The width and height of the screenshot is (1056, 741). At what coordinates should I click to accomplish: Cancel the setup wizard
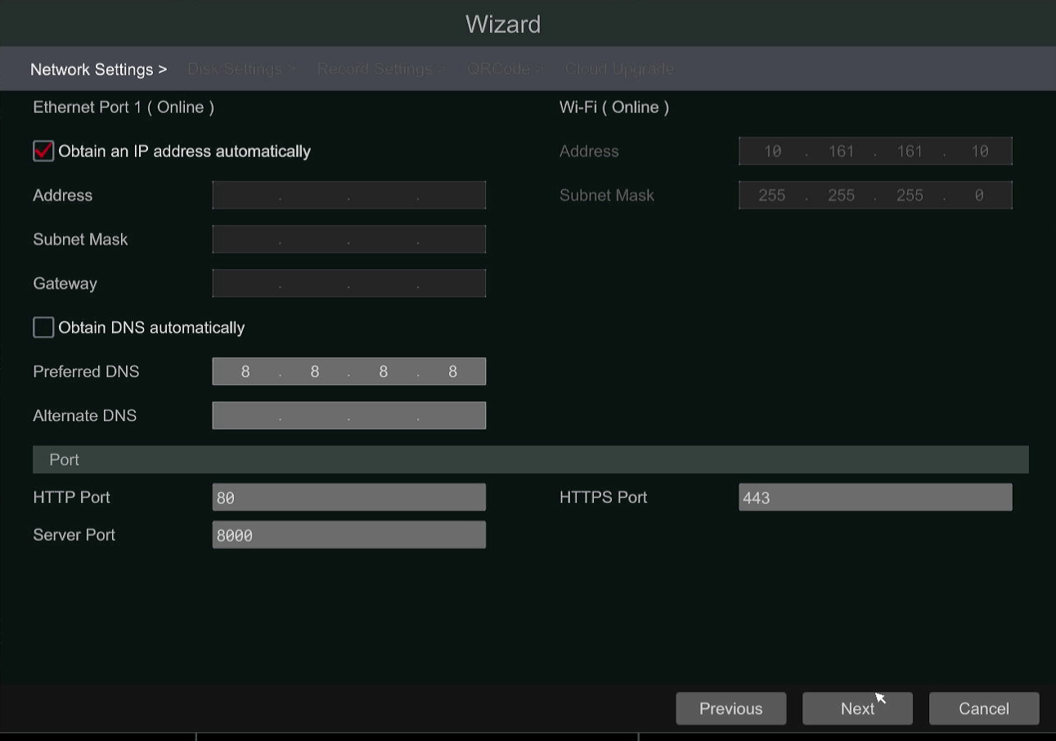click(984, 709)
